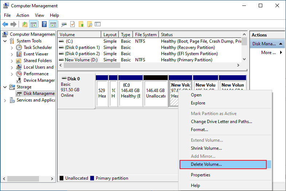Click the console tree scrollbar left arrow
The width and height of the screenshot is (286, 191).
[x=4, y=179]
